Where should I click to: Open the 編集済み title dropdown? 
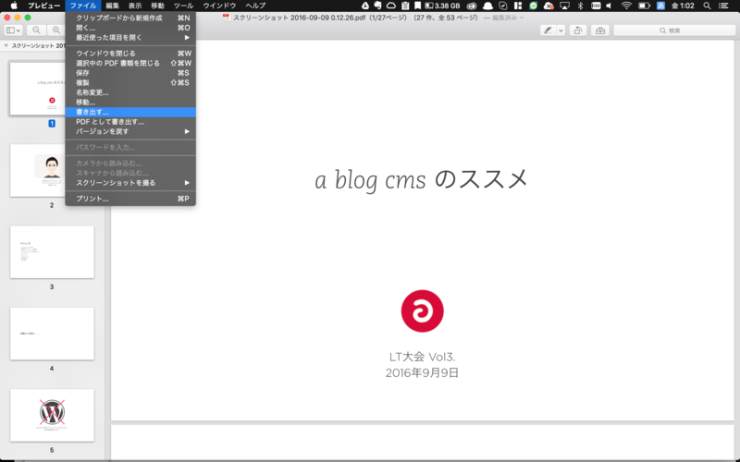(507, 18)
